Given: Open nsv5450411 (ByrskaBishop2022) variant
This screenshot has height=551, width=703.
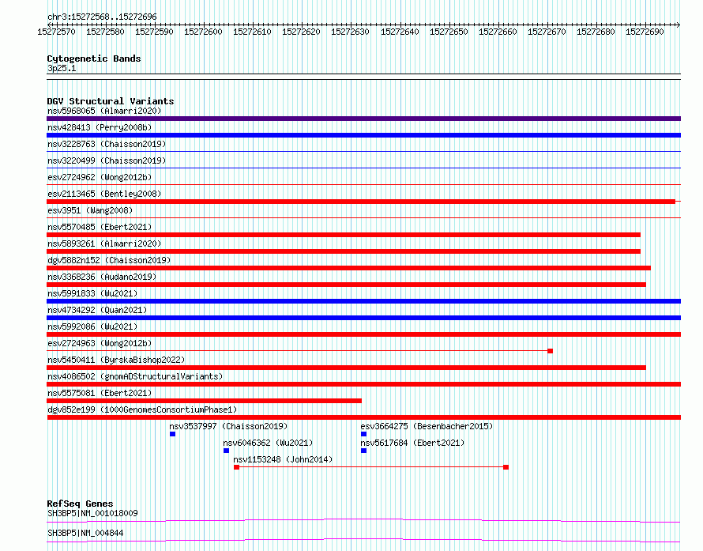Looking at the screenshot, I should coord(116,360).
